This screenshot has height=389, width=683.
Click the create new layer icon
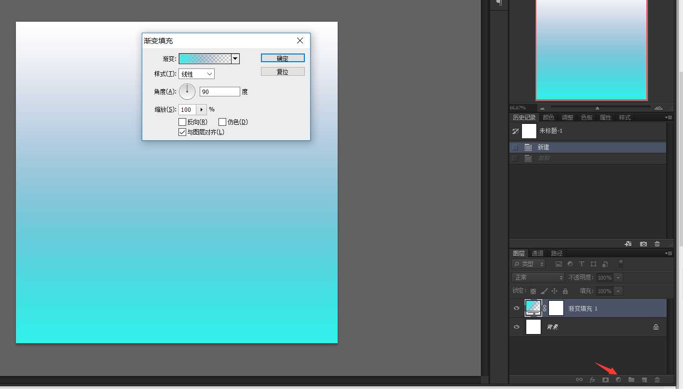pos(644,380)
